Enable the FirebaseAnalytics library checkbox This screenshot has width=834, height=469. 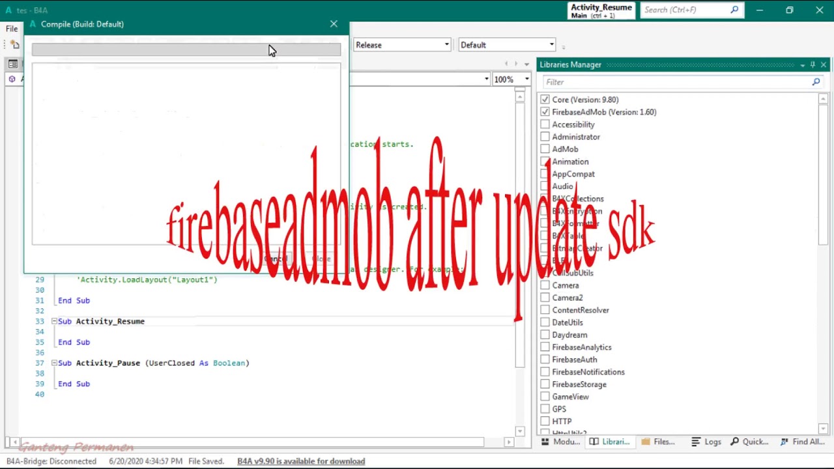545,347
